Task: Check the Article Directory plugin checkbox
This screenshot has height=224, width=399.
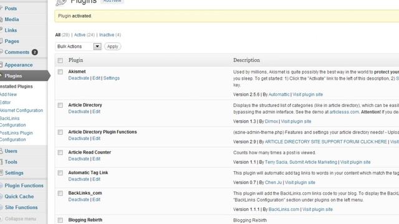Action: (x=60, y=105)
